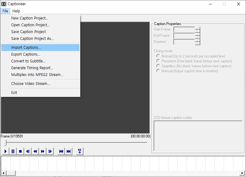Click the (00:00:00:00) timecode text
246x177 pixels.
point(140,136)
